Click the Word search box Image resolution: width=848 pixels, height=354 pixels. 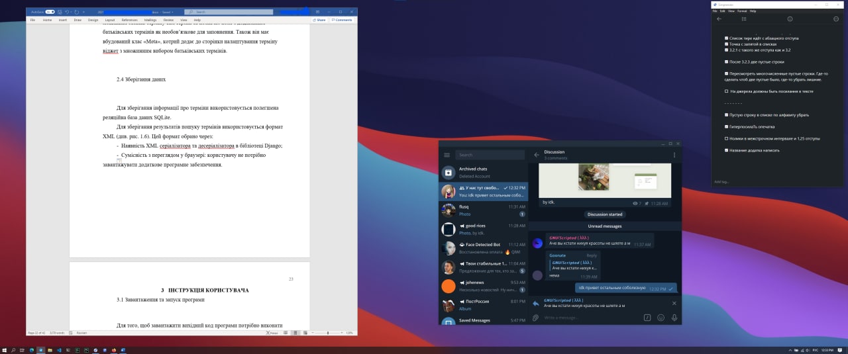(x=229, y=12)
